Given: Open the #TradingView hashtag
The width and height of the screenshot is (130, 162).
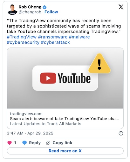Looking at the screenshot, I should pyautogui.click(x=22, y=37).
